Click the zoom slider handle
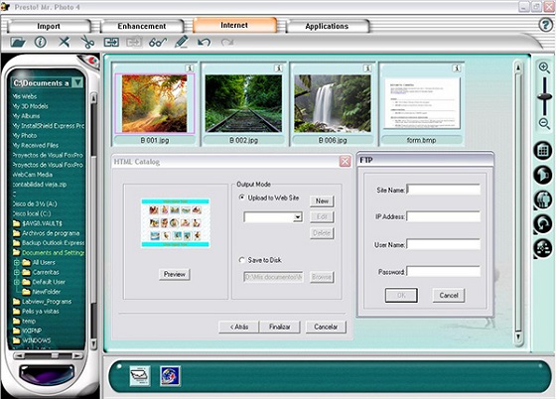The image size is (556, 399). tap(544, 96)
